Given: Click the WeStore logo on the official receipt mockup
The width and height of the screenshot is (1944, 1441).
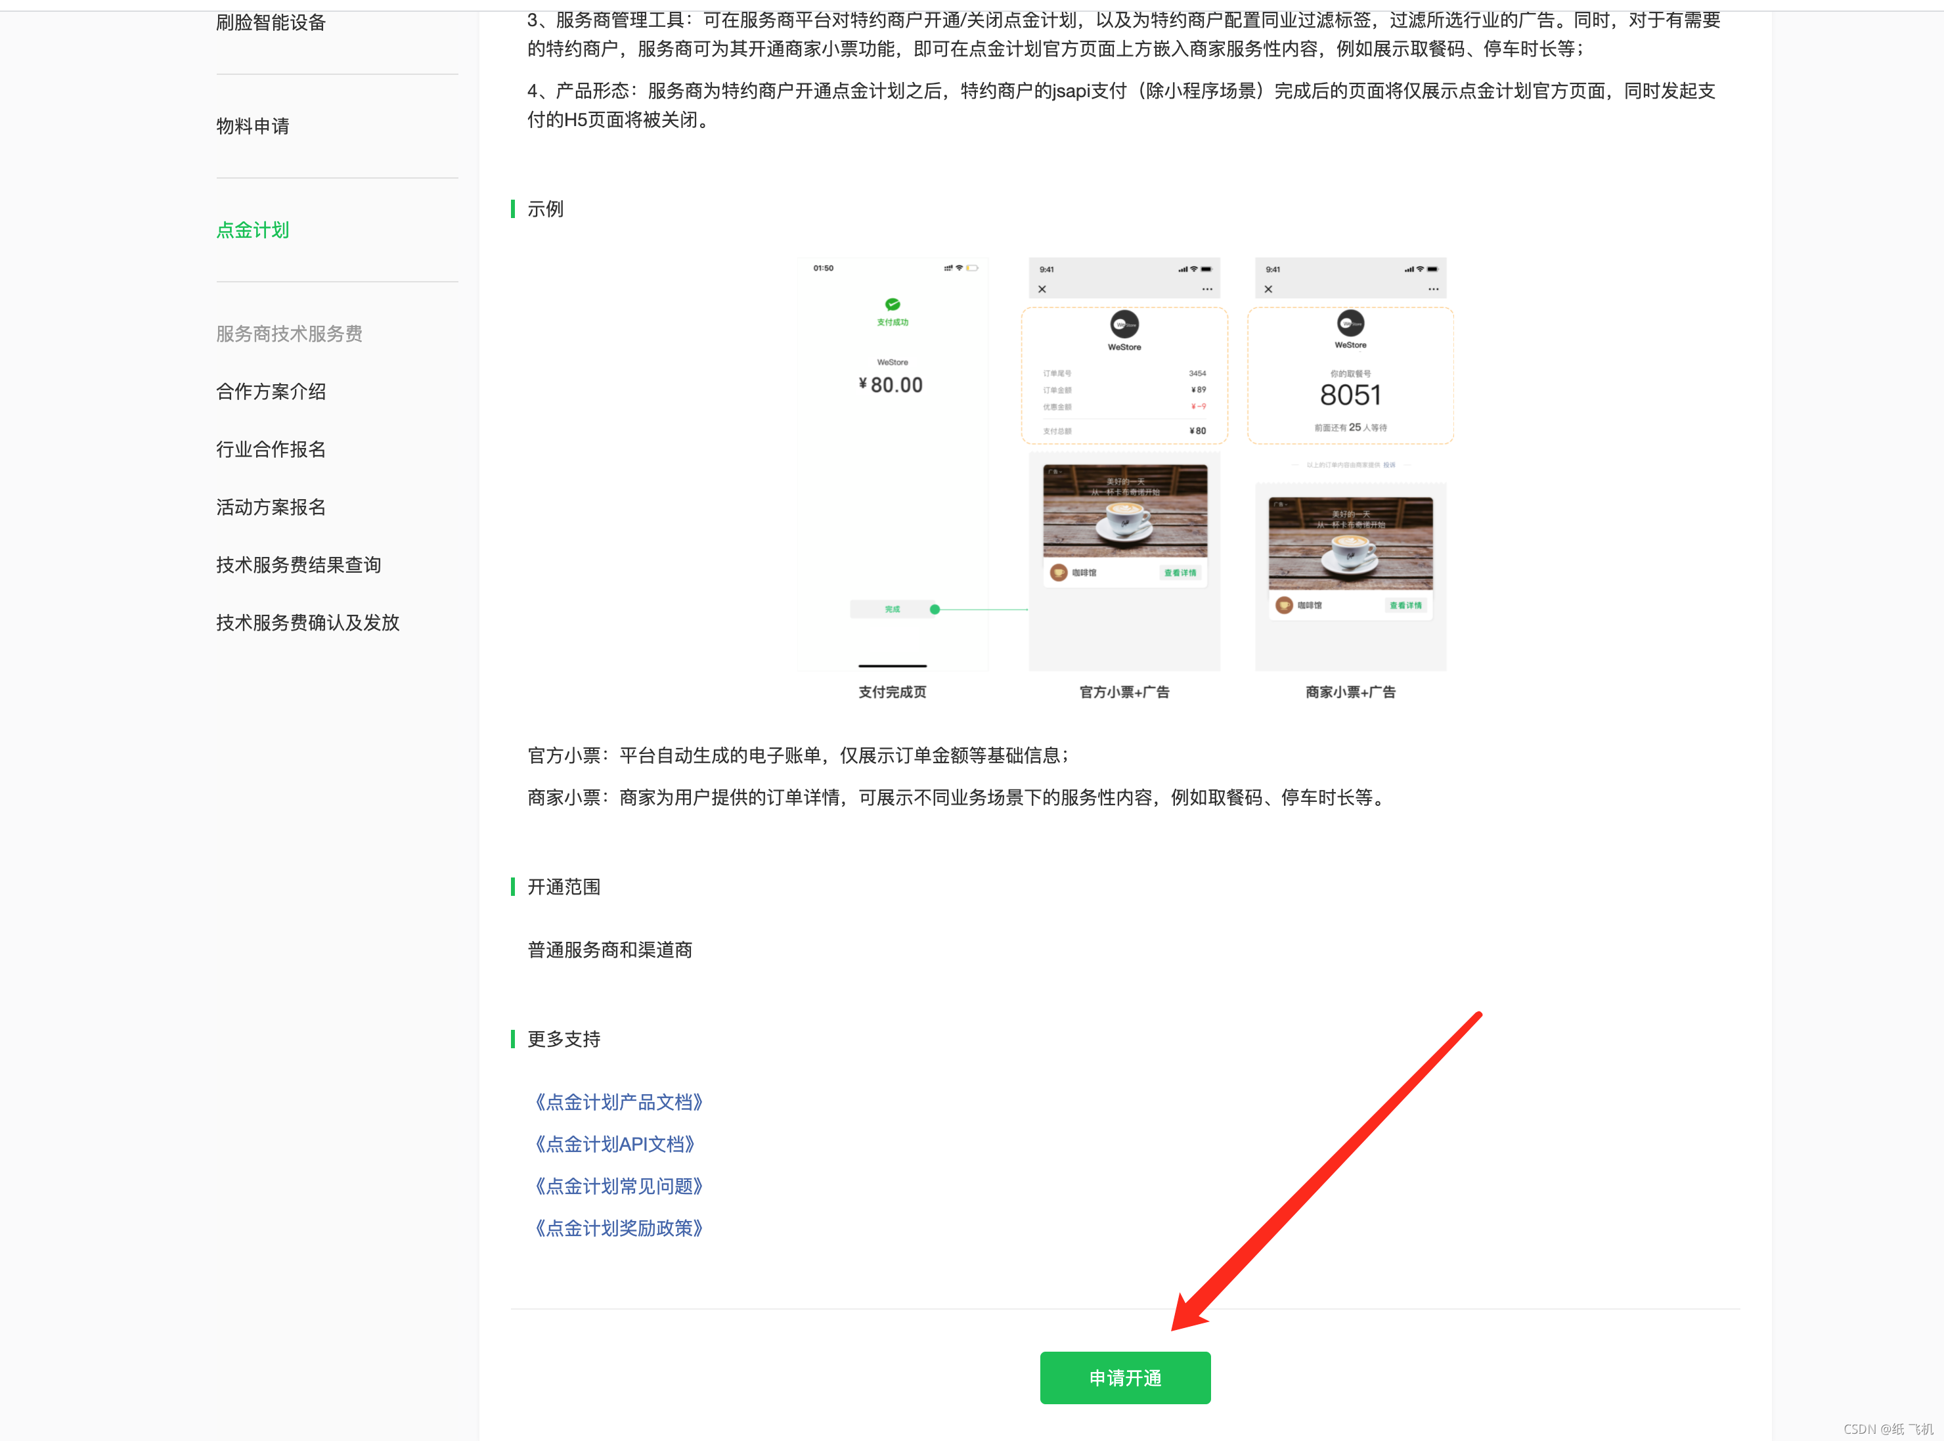Looking at the screenshot, I should click(x=1125, y=324).
